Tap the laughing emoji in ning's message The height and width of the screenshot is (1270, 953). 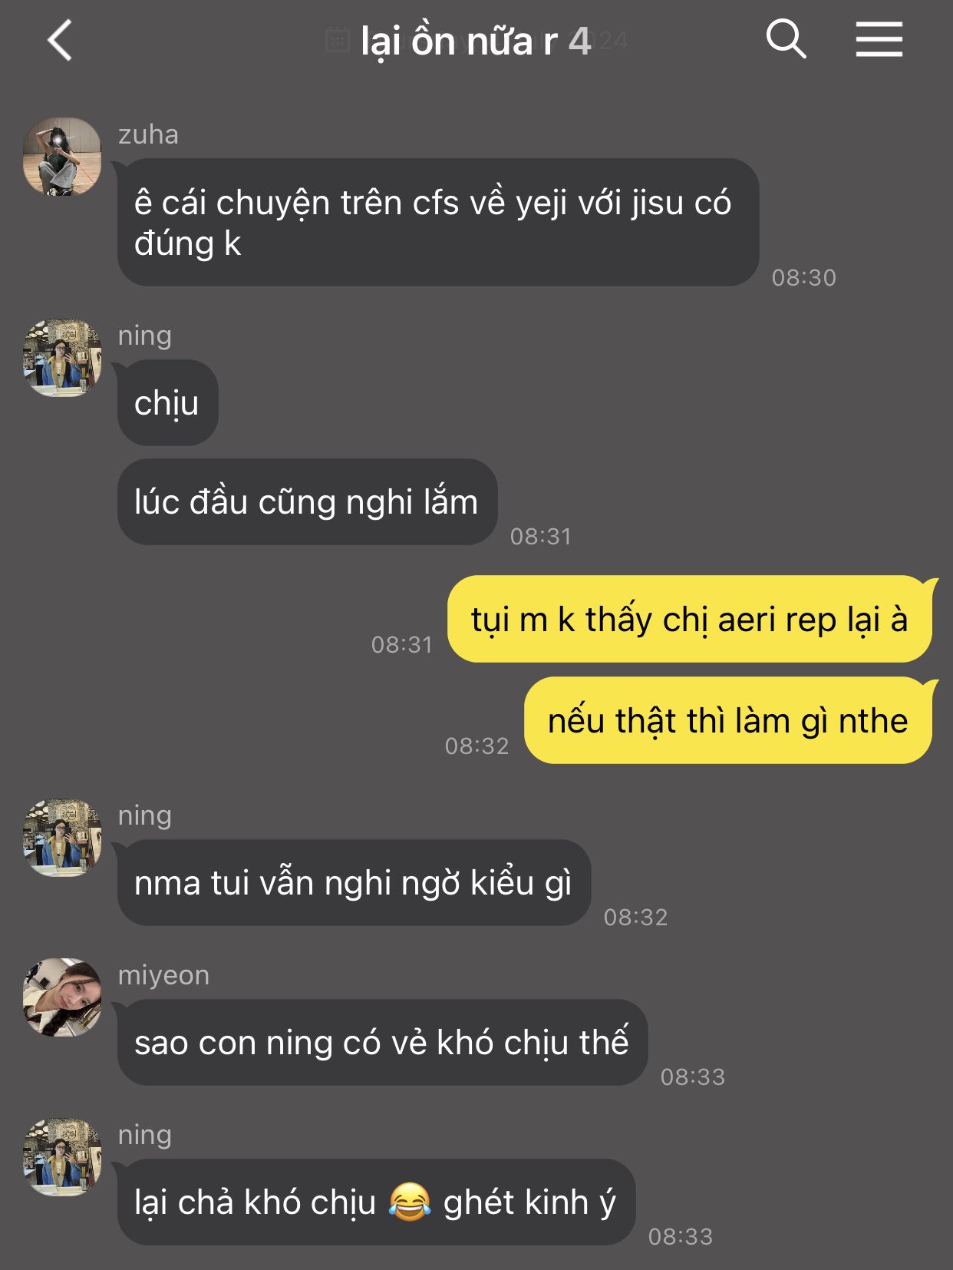[410, 1202]
